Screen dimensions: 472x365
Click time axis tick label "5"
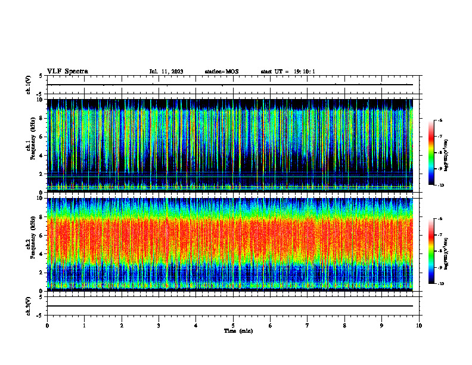pyautogui.click(x=233, y=326)
